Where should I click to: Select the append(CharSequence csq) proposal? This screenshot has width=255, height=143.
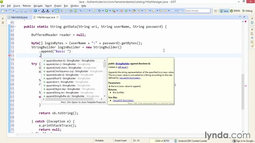point(73,71)
